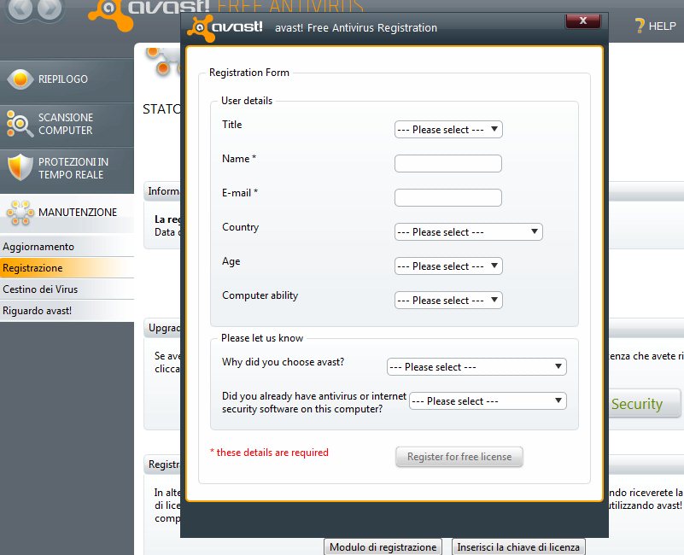
Task: Click the 'avast! Free Antivirus Registration' dialog title
Action: tap(356, 28)
